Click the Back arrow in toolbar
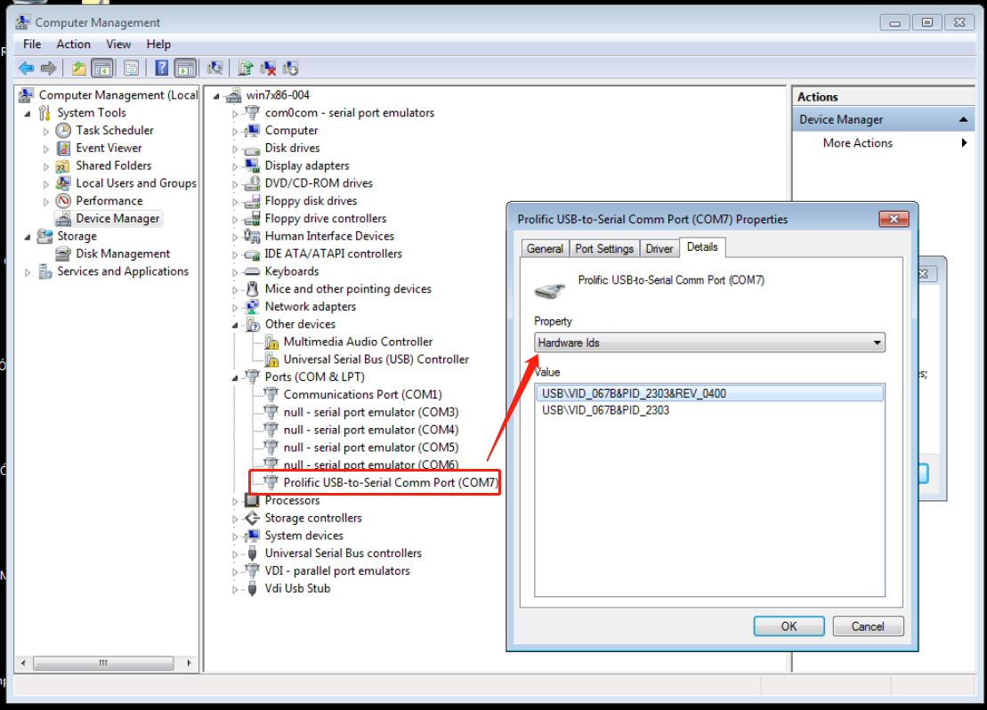This screenshot has height=710, width=987. click(x=27, y=68)
